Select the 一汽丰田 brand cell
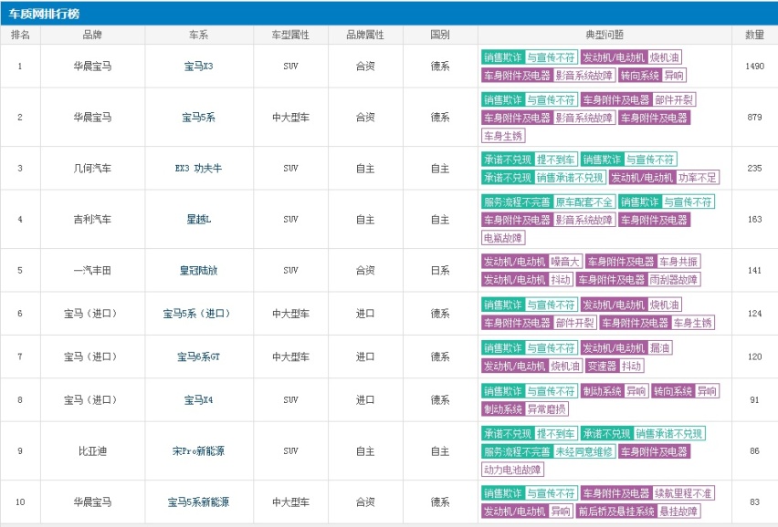 [x=92, y=271]
